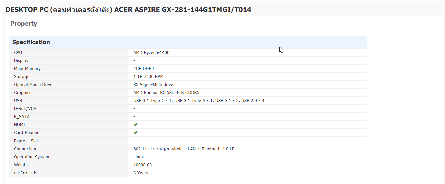Select the 4GB DDR4 value
The height and width of the screenshot is (184, 445).
(x=144, y=69)
